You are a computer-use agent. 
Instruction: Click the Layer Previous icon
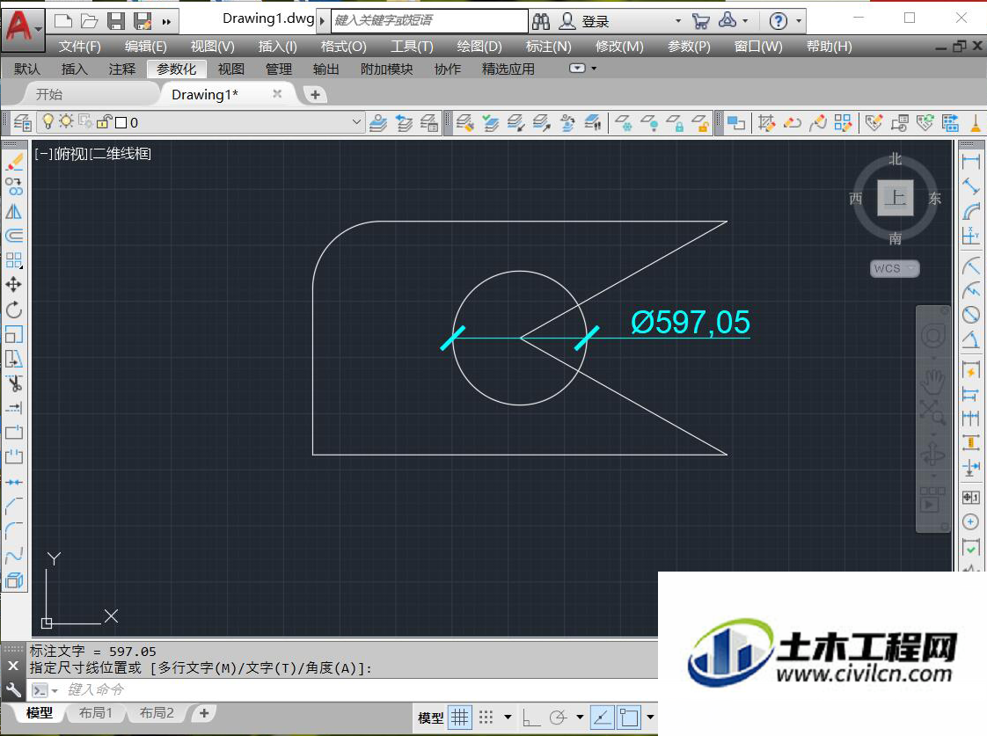404,123
